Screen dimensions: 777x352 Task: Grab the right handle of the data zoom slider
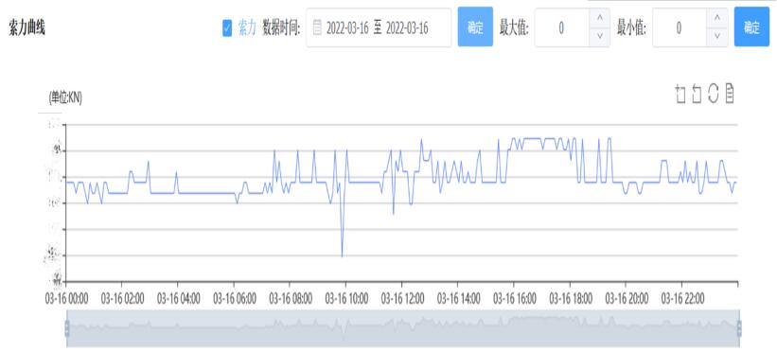(x=739, y=328)
